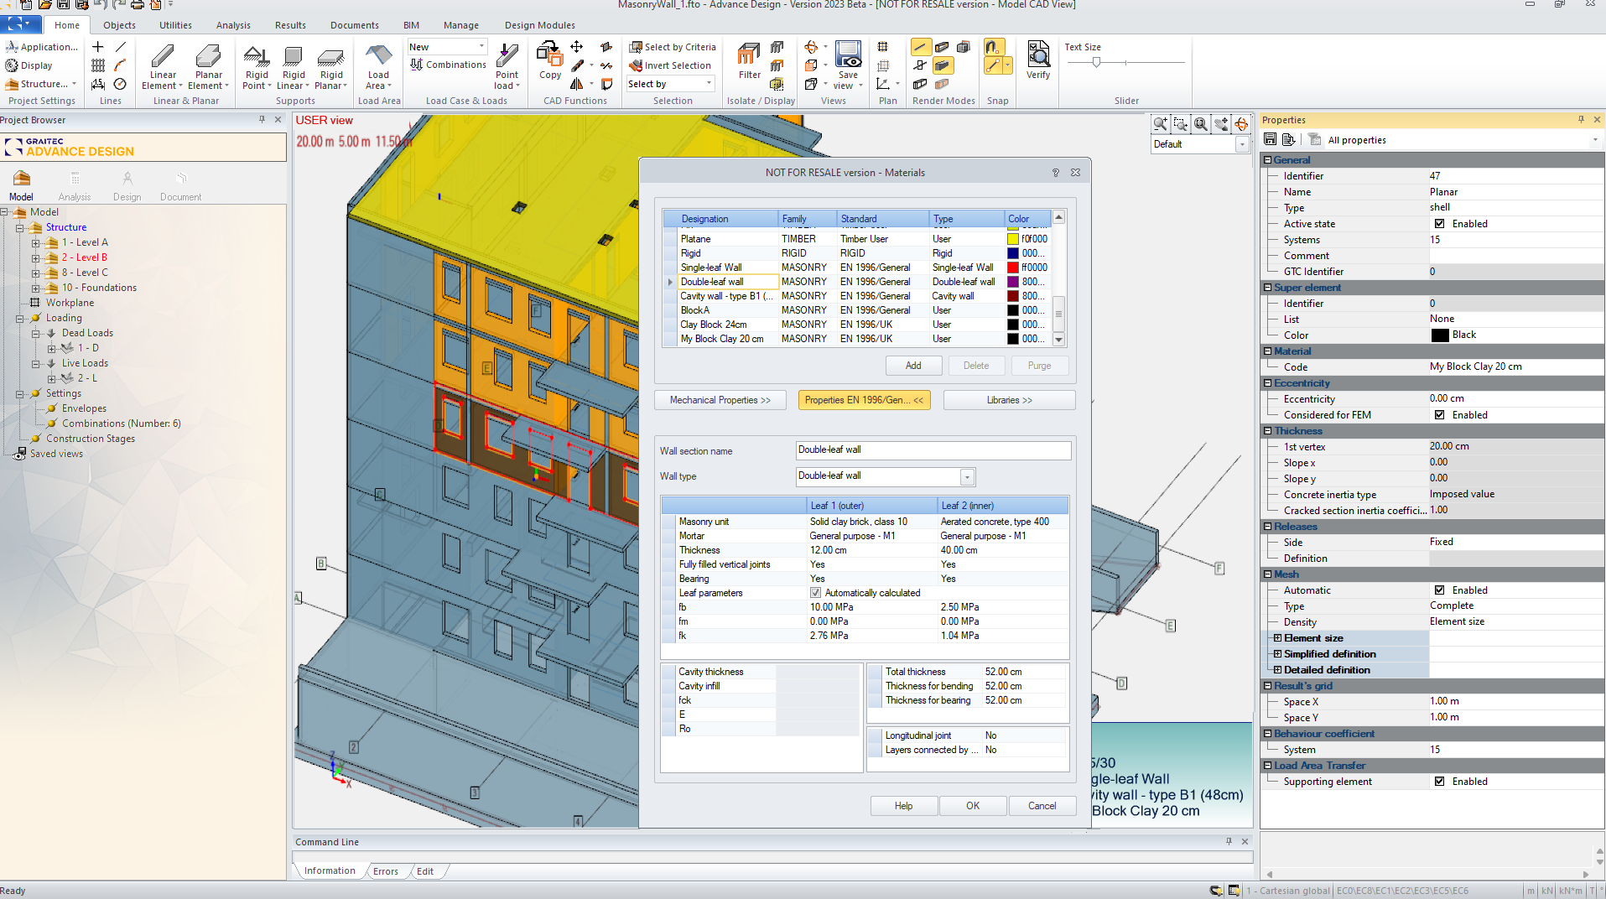Open the Display settings
Screen dimensions: 1606x899
(x=29, y=65)
